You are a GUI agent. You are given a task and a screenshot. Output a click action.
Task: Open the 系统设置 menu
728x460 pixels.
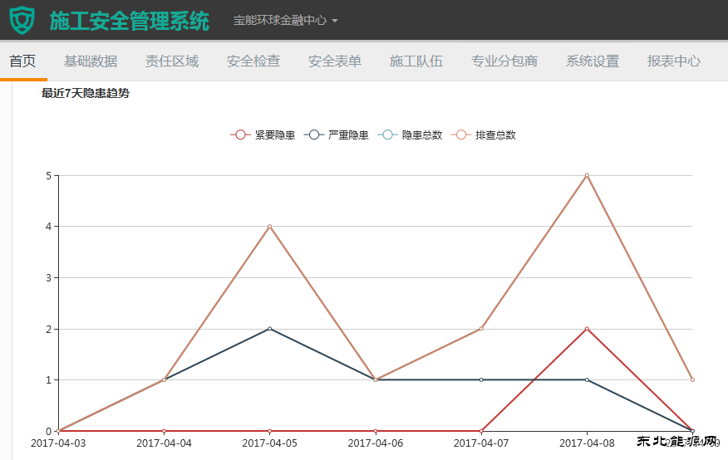coord(593,61)
